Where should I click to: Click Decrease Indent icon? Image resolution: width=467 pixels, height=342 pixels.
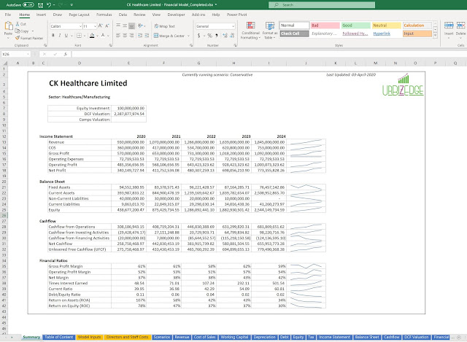pyautogui.click(x=140, y=36)
